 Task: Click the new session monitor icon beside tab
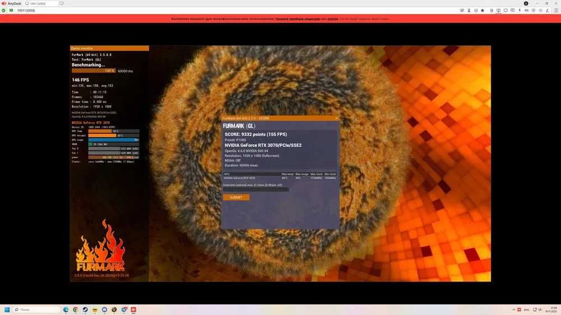tap(62, 3)
